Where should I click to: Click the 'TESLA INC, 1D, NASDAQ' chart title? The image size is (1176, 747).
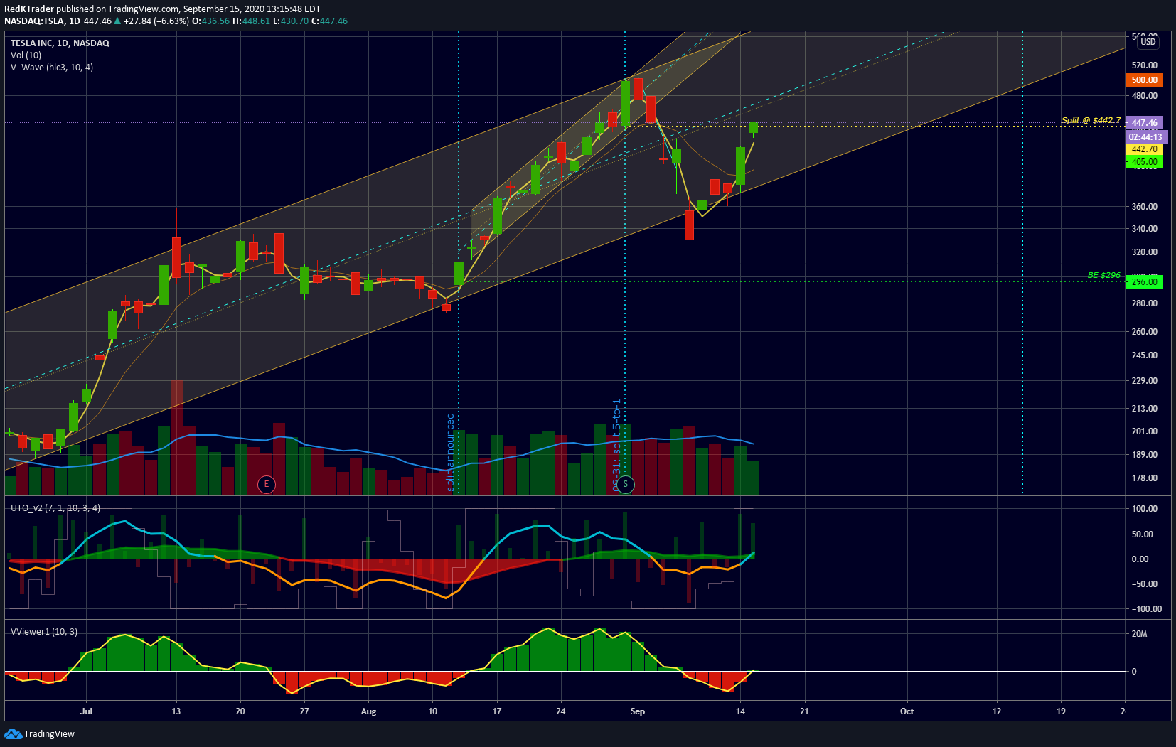tap(60, 43)
